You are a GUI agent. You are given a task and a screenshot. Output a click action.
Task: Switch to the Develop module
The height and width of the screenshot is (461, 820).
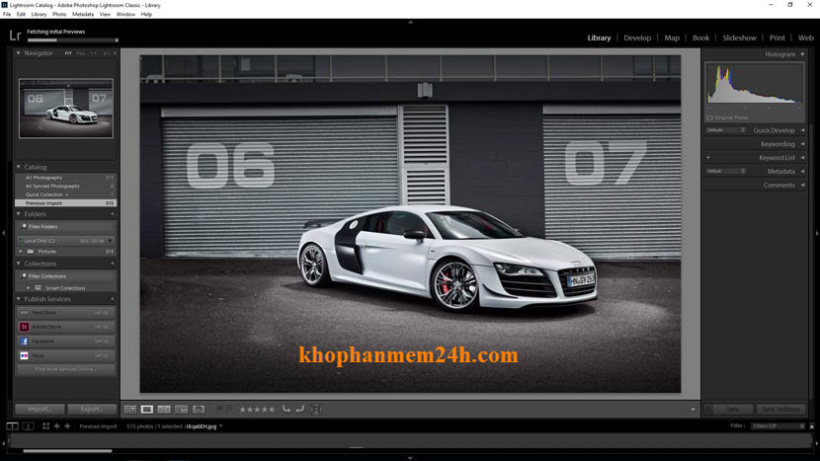click(637, 38)
